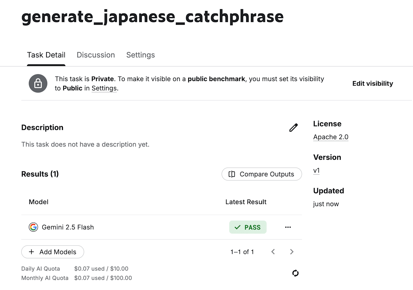Click the Daily AI Quota usage value
Viewport: 413px width, 290px height.
click(101, 269)
